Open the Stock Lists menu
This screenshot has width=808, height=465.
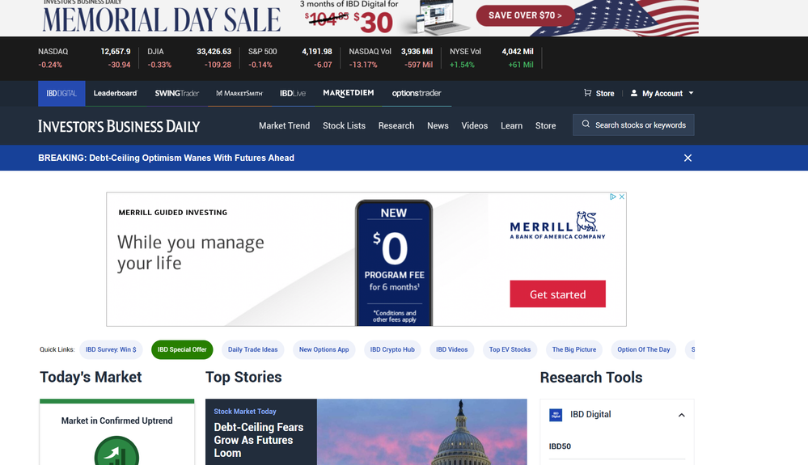[x=345, y=125]
